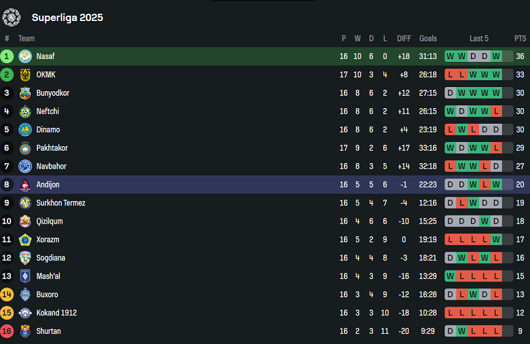The width and height of the screenshot is (530, 344).
Task: Click the Neftchi club crest
Action: pos(25,111)
